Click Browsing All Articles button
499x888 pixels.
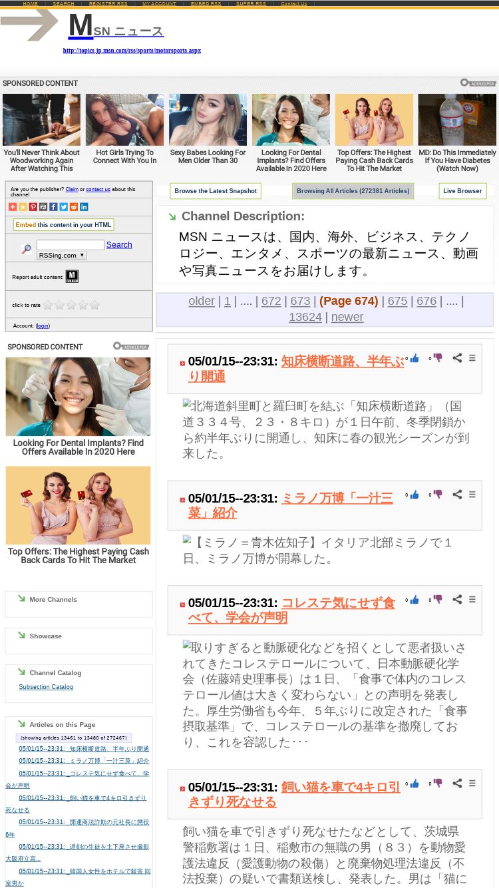pyautogui.click(x=353, y=191)
